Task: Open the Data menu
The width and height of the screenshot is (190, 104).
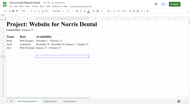Action: coord(42,6)
